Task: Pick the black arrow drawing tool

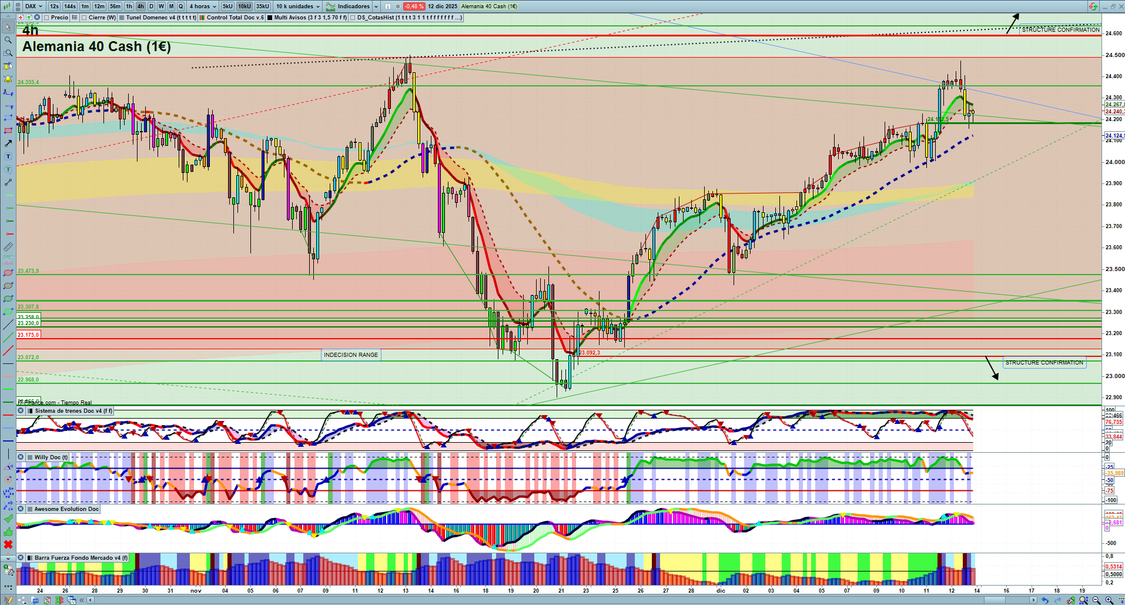Action: coord(8,143)
